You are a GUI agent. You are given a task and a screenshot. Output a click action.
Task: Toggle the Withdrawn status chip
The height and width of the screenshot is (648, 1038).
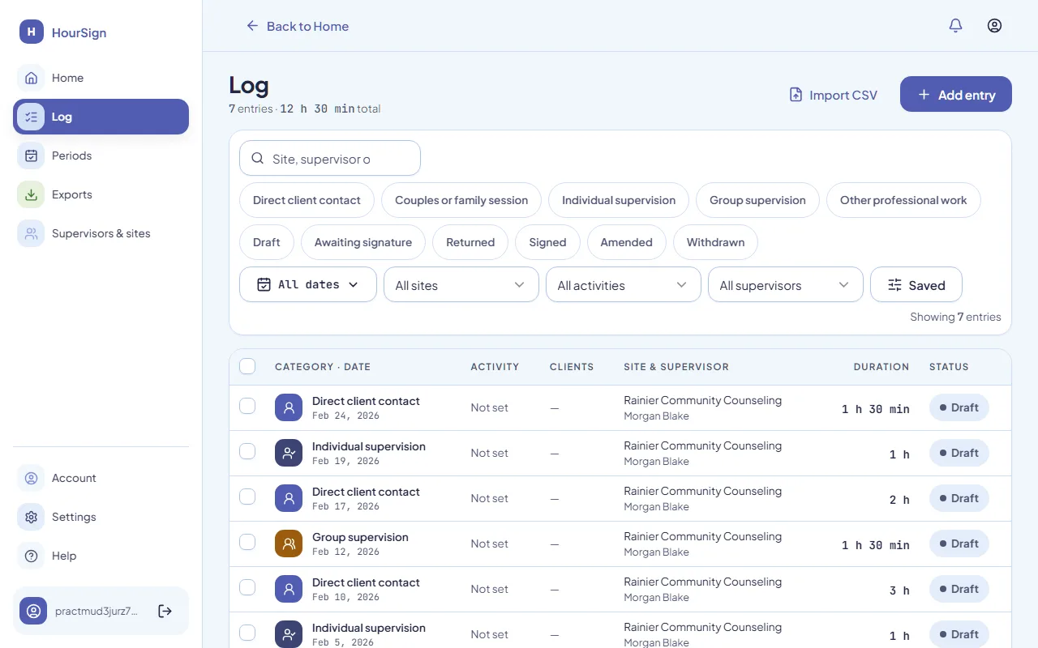[715, 242]
